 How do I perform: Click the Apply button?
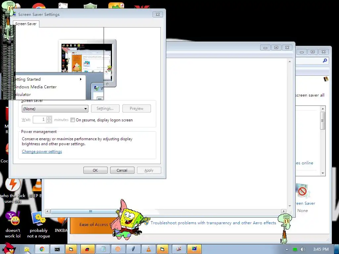pyautogui.click(x=149, y=170)
